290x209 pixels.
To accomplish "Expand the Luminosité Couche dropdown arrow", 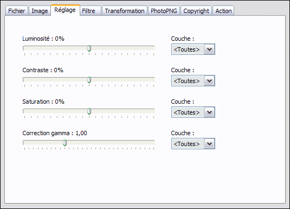I will [x=209, y=49].
